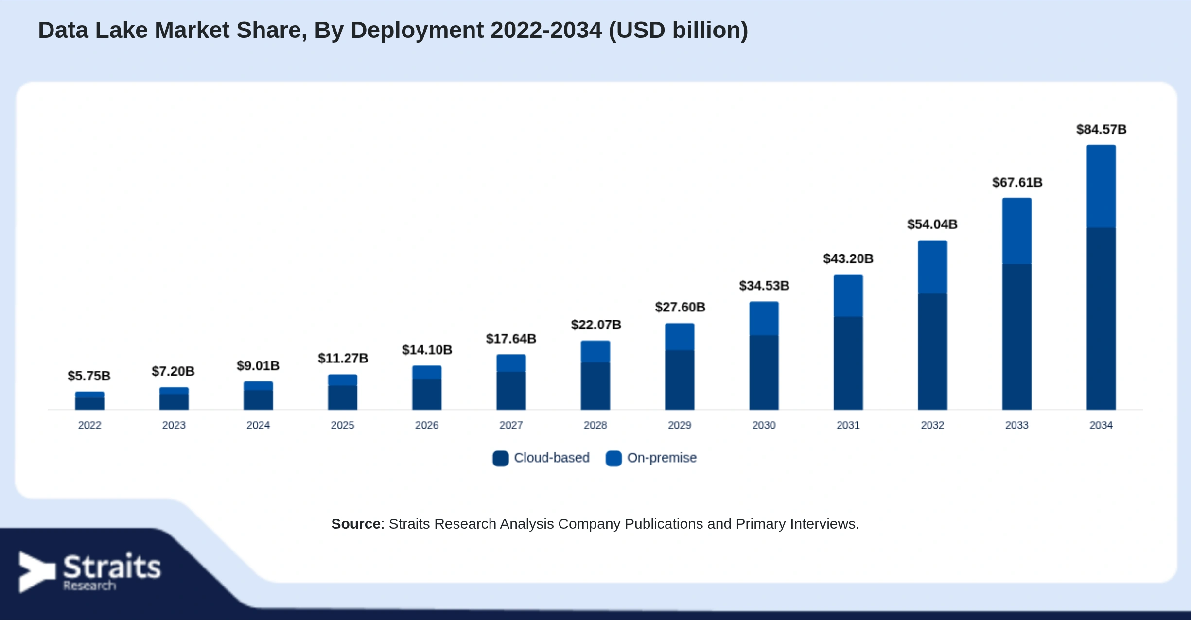
Task: Select the 2023 stacked bar
Action: pos(174,398)
